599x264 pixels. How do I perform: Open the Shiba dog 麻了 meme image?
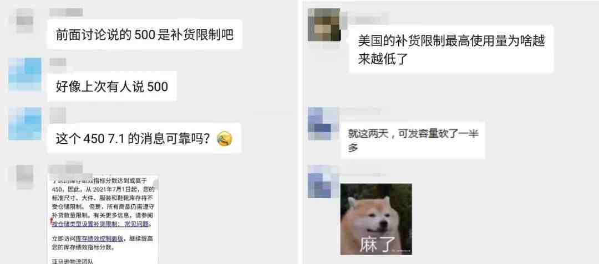376,219
